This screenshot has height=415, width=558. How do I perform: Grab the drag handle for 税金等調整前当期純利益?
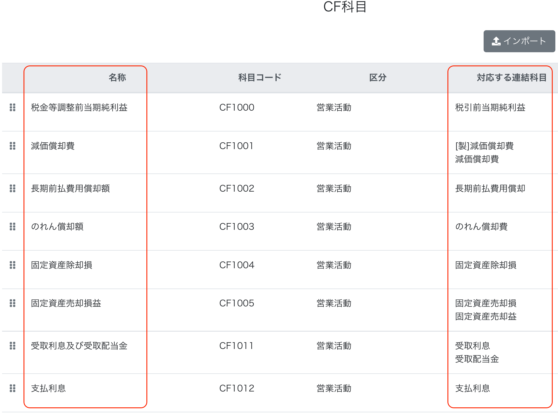pyautogui.click(x=13, y=107)
